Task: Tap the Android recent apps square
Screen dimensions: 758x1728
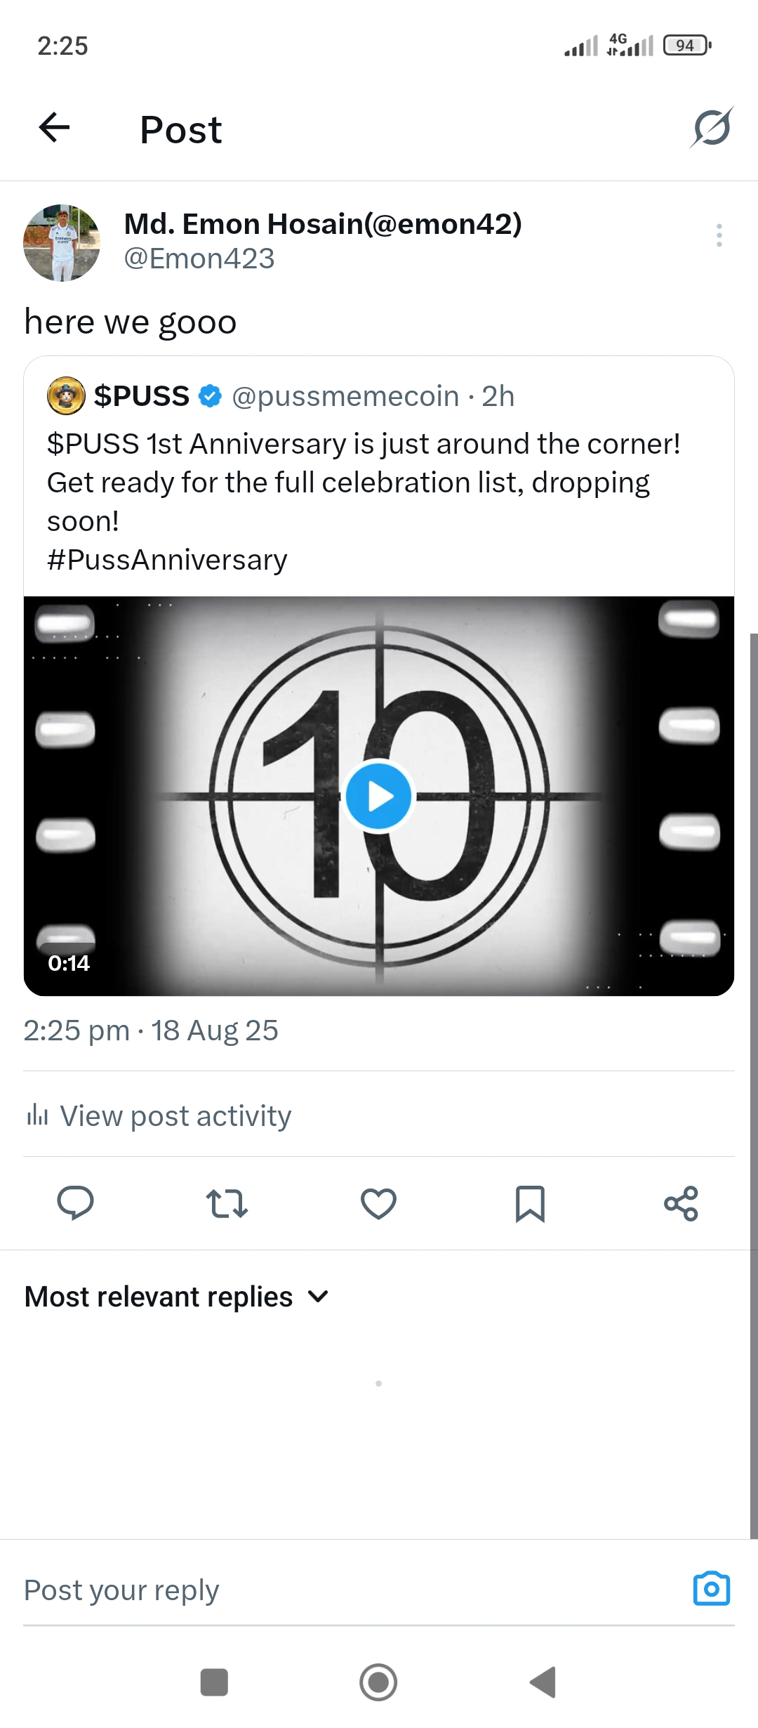Action: (214, 1682)
